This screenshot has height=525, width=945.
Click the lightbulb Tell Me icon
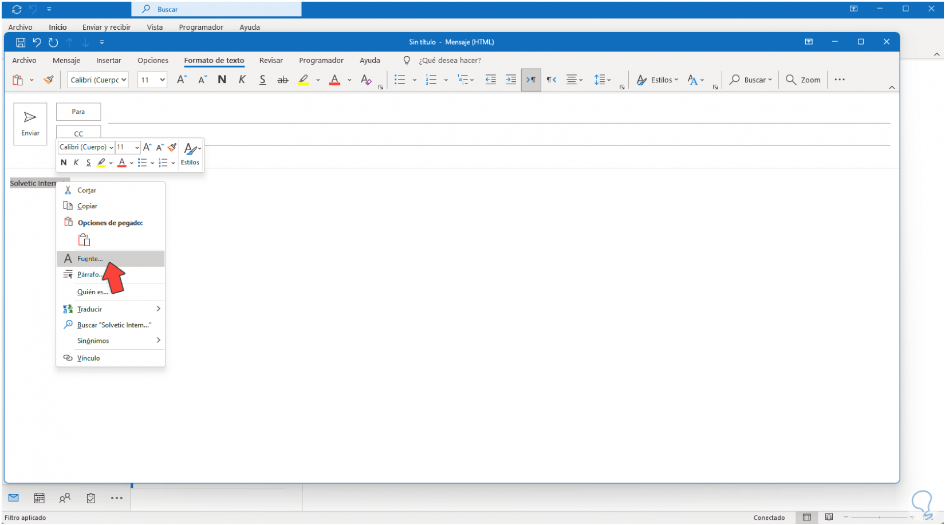[407, 60]
